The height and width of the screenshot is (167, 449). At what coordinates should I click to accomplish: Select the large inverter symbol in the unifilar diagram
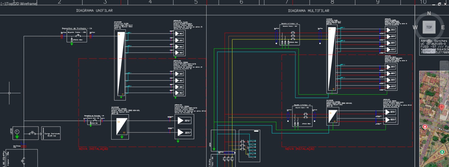121,64
